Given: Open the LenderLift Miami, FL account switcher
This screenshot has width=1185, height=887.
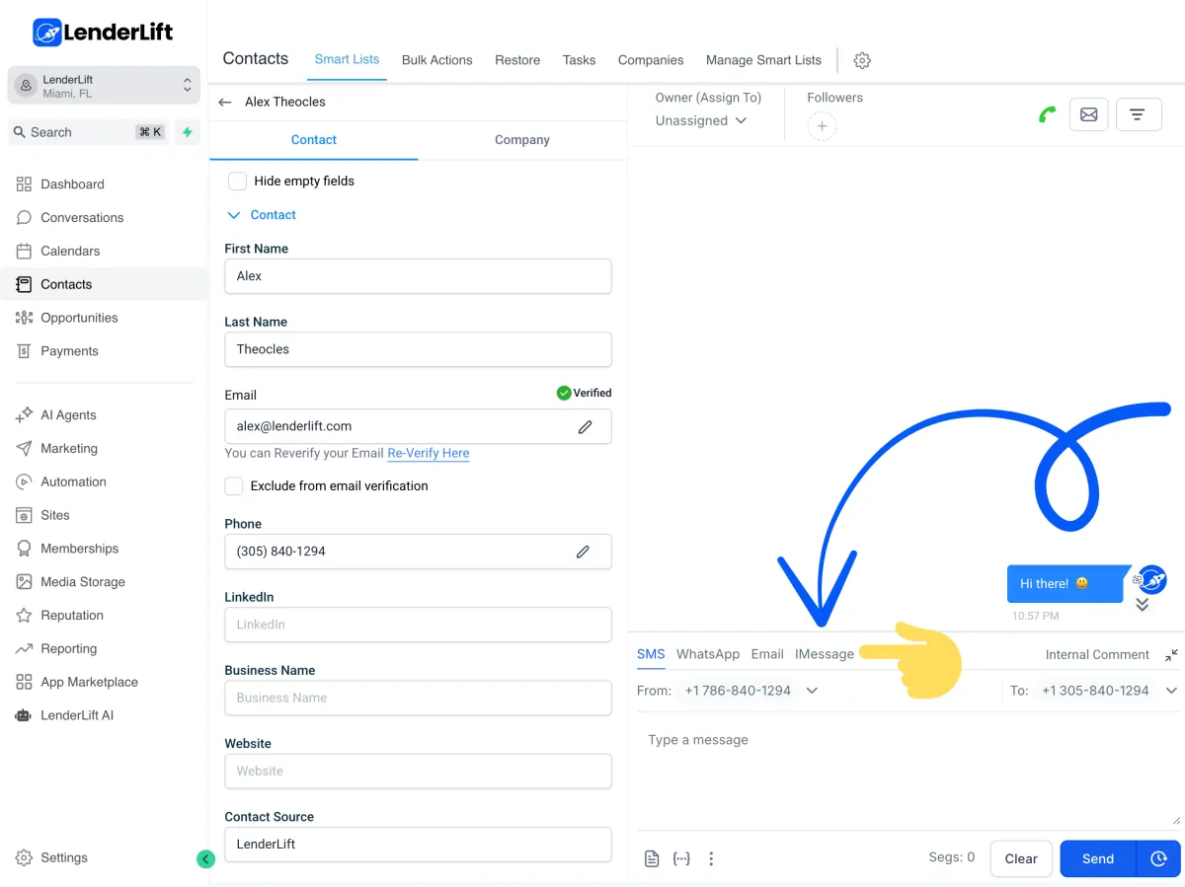Looking at the screenshot, I should coord(104,86).
